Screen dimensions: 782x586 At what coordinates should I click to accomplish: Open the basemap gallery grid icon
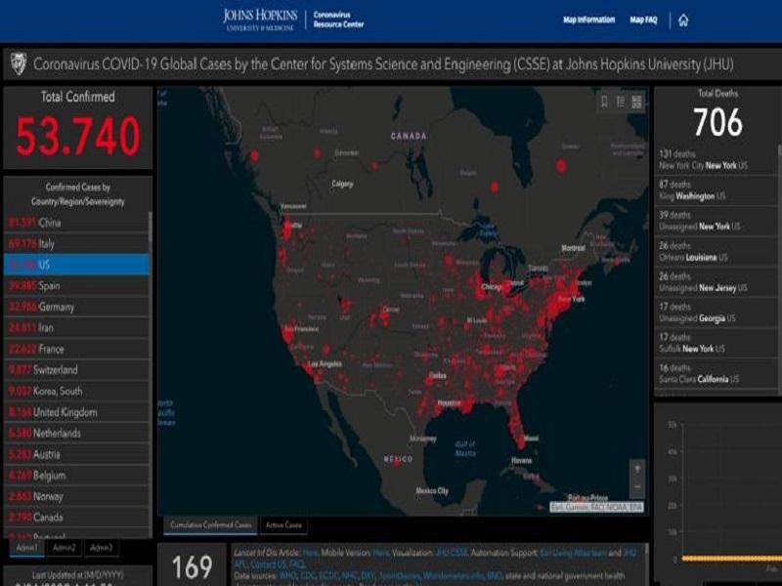pyautogui.click(x=636, y=103)
